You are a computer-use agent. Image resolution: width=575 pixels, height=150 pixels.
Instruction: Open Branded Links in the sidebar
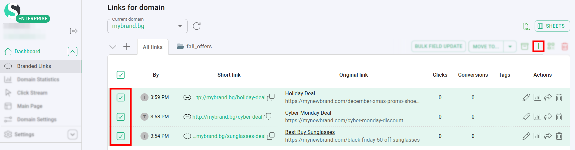coord(34,66)
